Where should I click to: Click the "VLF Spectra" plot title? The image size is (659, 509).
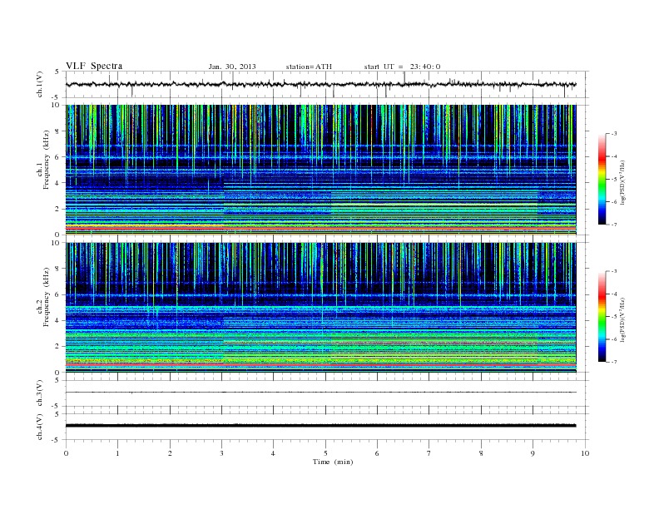tap(94, 66)
